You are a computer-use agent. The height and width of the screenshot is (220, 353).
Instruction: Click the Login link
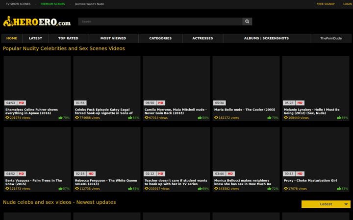coord(348,4)
